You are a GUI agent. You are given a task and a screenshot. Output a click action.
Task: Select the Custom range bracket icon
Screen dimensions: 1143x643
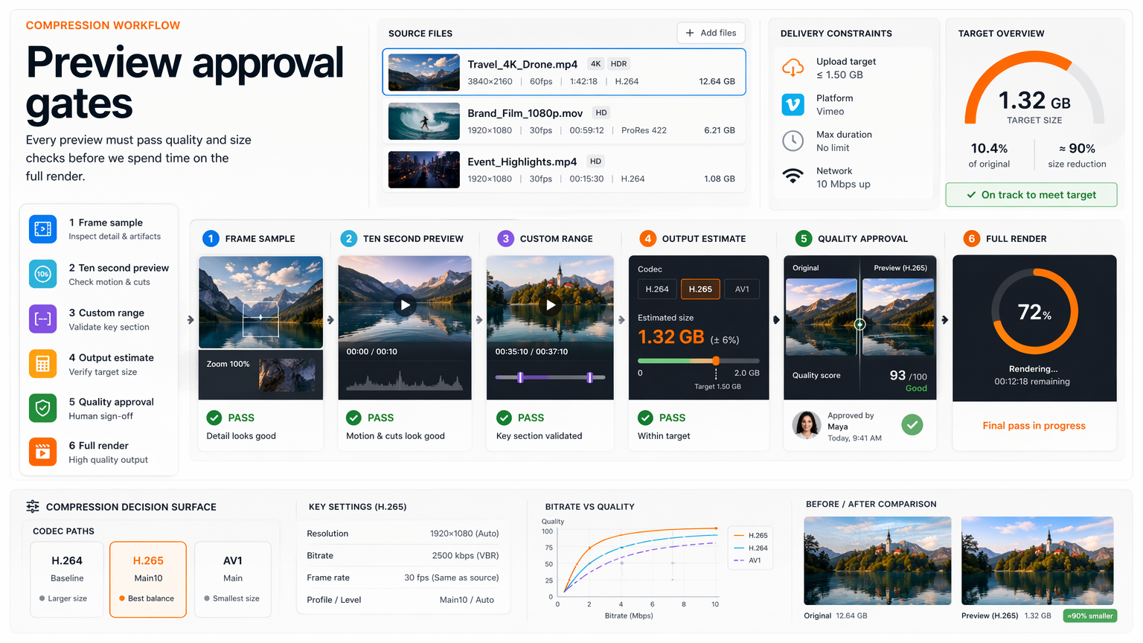point(42,319)
